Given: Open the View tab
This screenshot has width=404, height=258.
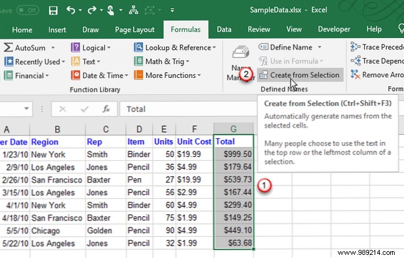Looking at the screenshot, I should click(x=294, y=29).
